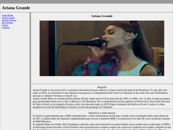This screenshot has width=173, height=130.
Task: Click the paragraph starting 'Ariana Grande es una joven'
Action: (100, 93)
